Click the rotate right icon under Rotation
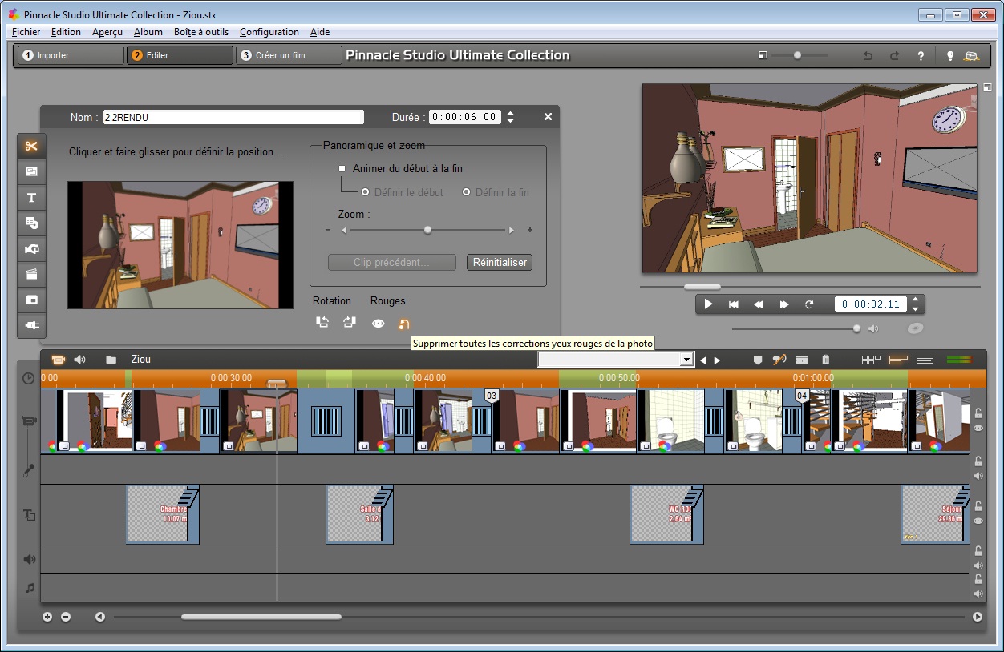 tap(349, 323)
